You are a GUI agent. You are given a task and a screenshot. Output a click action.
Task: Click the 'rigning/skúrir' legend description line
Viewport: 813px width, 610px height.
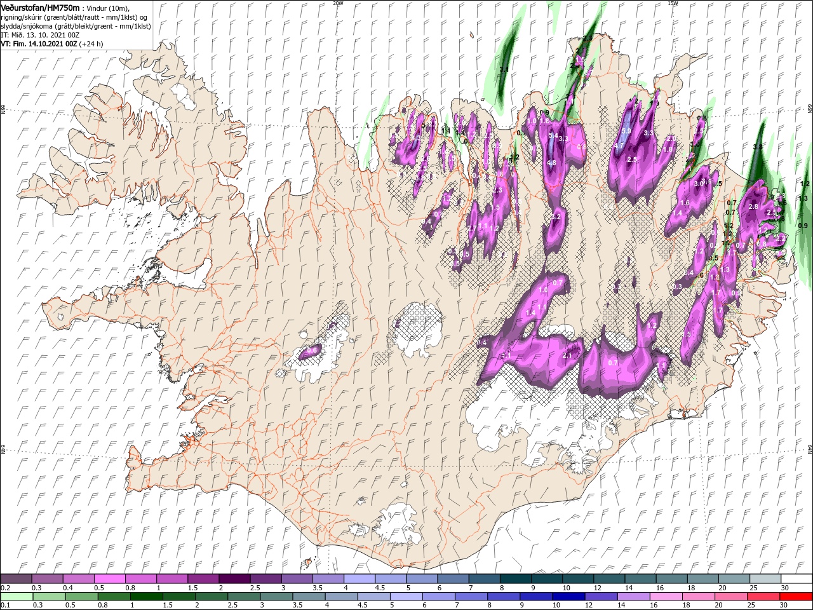click(74, 17)
